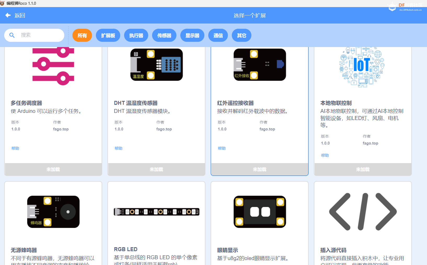Click the RGB LED title text
The width and height of the screenshot is (427, 265).
126,249
